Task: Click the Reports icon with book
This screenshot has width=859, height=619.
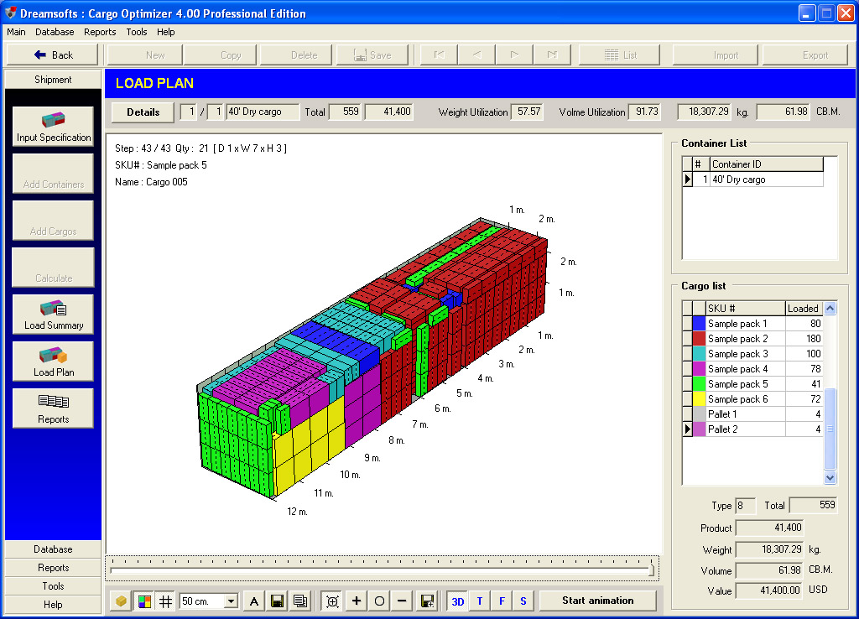Action: tap(53, 408)
